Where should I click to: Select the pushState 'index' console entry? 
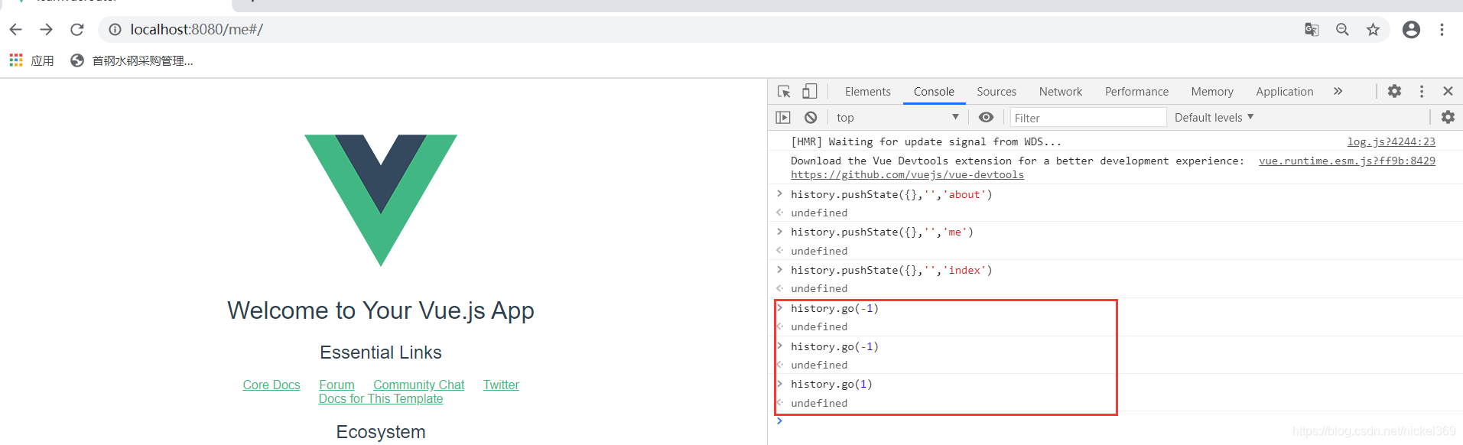pos(891,270)
